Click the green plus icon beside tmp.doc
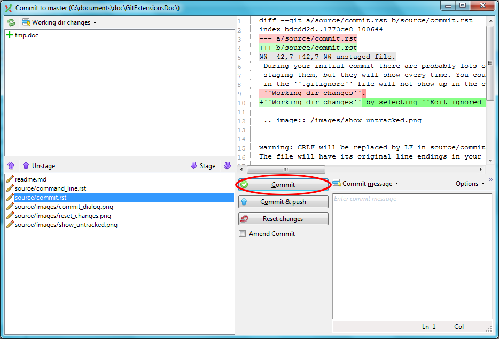The height and width of the screenshot is (339, 499). coord(10,35)
